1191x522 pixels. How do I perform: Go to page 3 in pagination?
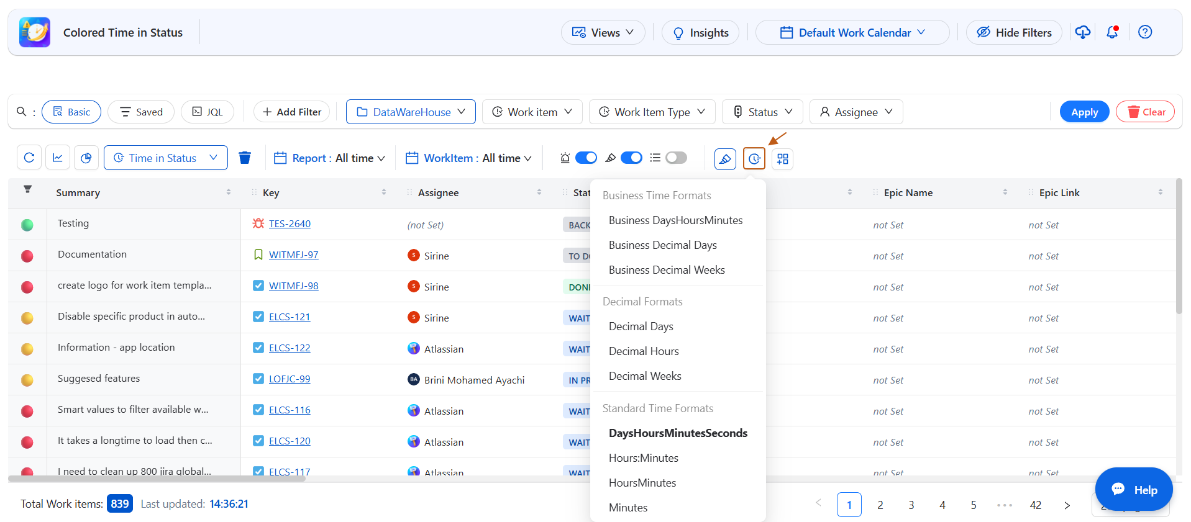tap(911, 505)
